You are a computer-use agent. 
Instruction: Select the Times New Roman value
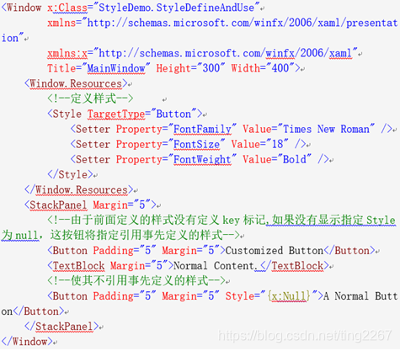[326, 129]
